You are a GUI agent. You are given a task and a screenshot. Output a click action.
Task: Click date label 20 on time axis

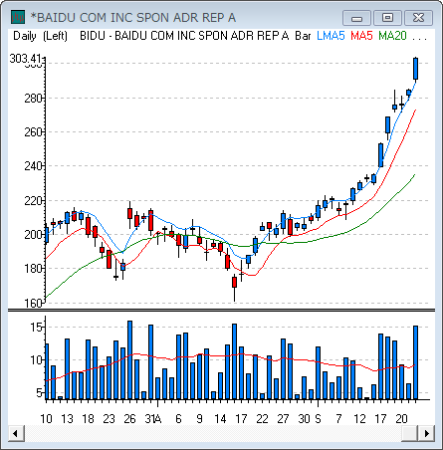click(x=401, y=419)
